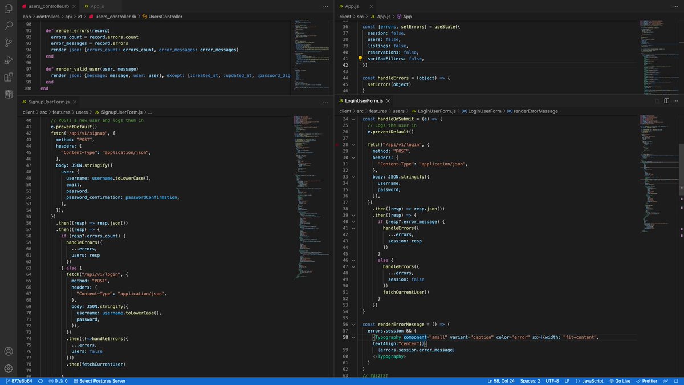Click '.then(fetchCurrentUser)' in SignupUserForm.js

[x=95, y=364]
